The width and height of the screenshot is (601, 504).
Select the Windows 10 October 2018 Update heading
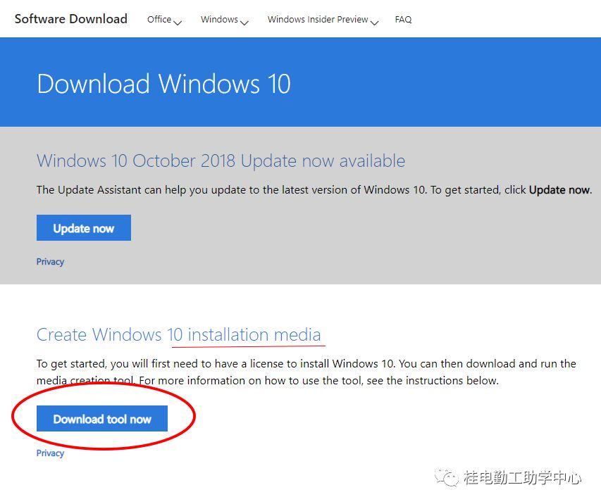tap(221, 161)
